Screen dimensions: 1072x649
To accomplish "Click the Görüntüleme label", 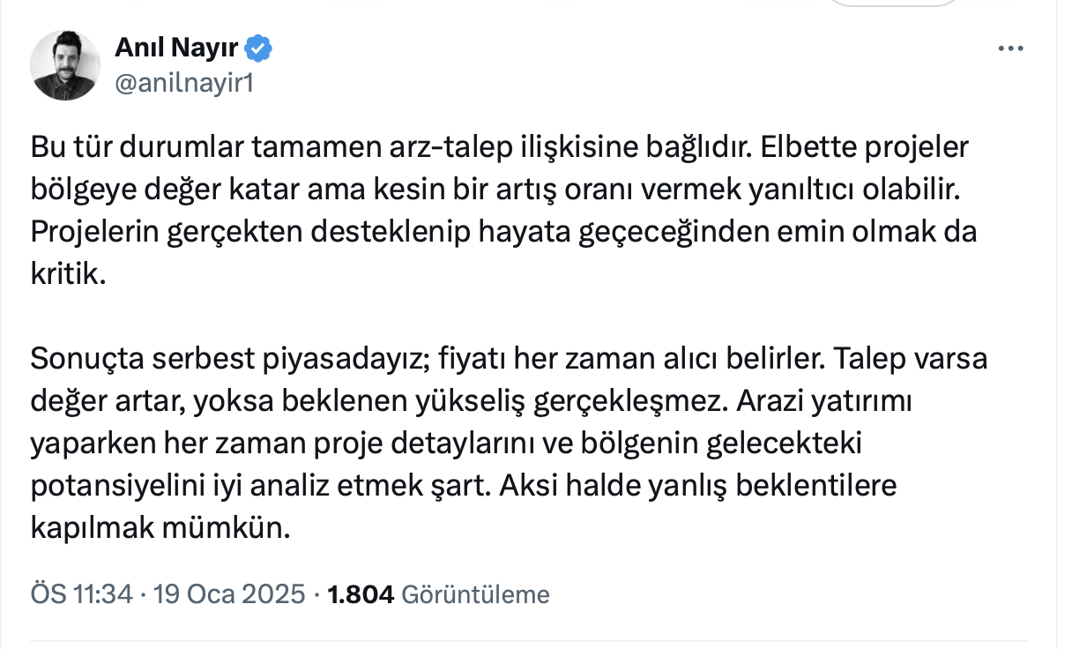I will [x=475, y=595].
